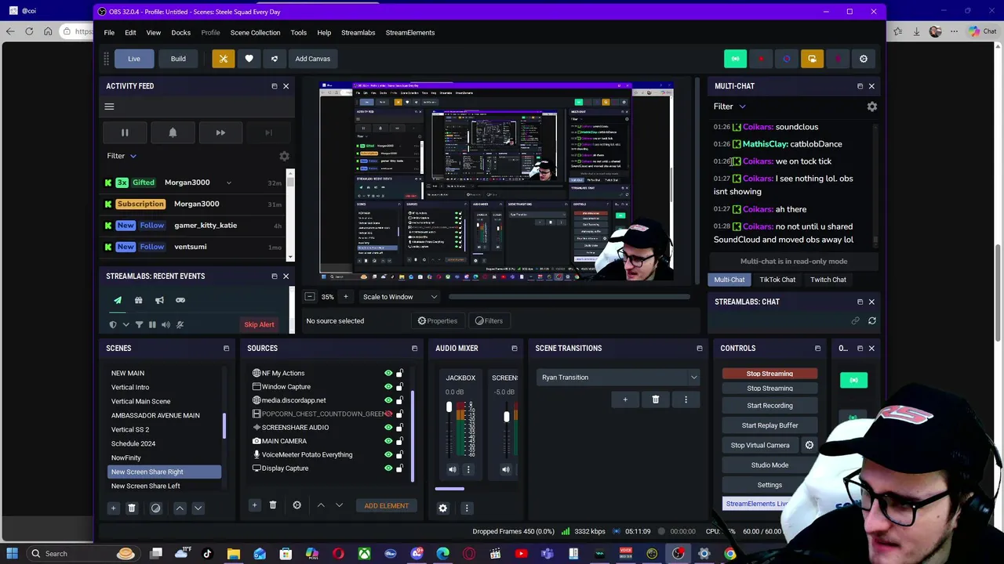Click the shield icon in Recent Events

click(x=113, y=324)
